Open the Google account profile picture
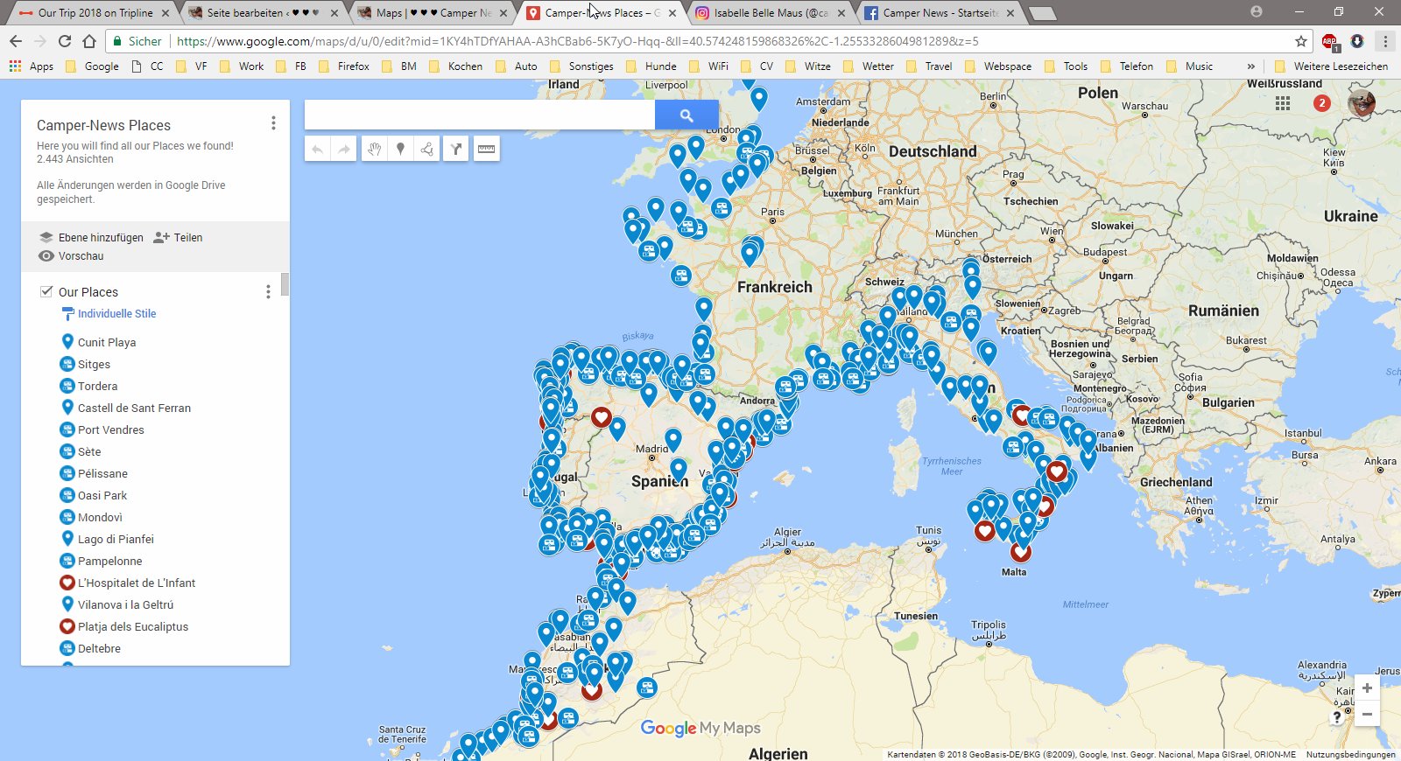 tap(1362, 103)
